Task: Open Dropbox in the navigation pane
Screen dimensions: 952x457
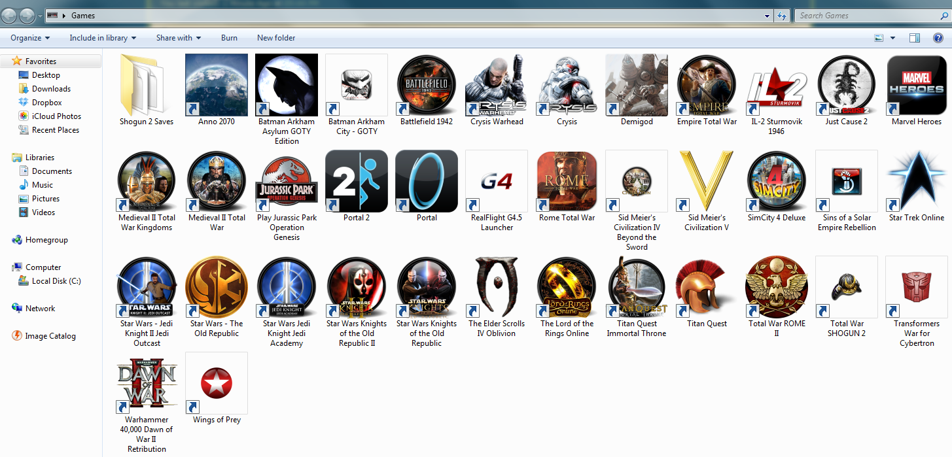Action: 47,103
